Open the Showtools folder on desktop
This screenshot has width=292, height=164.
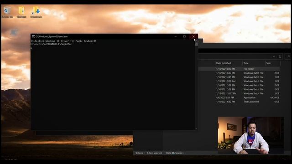coord(21,12)
